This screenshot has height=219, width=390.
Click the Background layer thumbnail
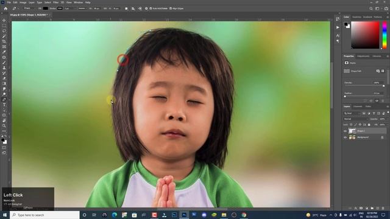pyautogui.click(x=352, y=137)
